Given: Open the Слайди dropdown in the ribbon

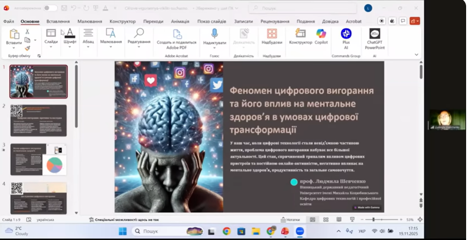Looking at the screenshot, I should coord(51,42).
